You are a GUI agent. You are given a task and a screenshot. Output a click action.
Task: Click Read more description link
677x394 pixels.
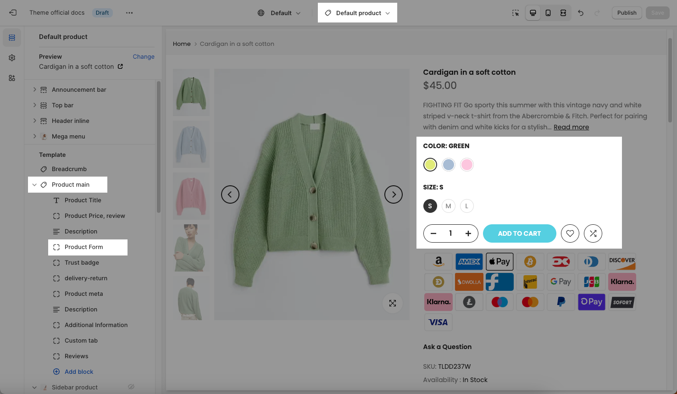click(571, 127)
